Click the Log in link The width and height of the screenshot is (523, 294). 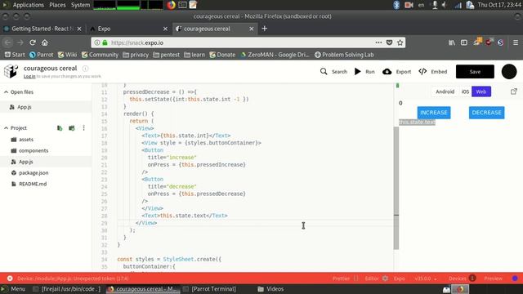[x=29, y=76]
